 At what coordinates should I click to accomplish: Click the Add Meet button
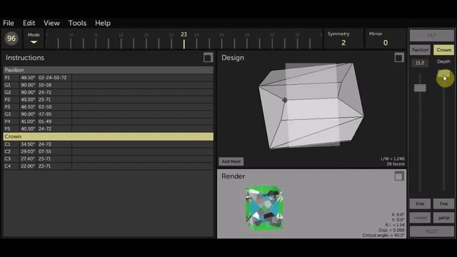(231, 161)
